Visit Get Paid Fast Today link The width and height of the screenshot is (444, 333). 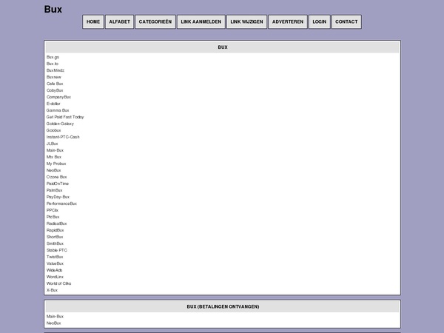pos(65,117)
